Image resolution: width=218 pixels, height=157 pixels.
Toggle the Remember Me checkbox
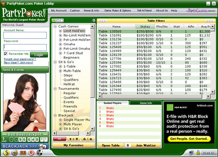(6, 54)
